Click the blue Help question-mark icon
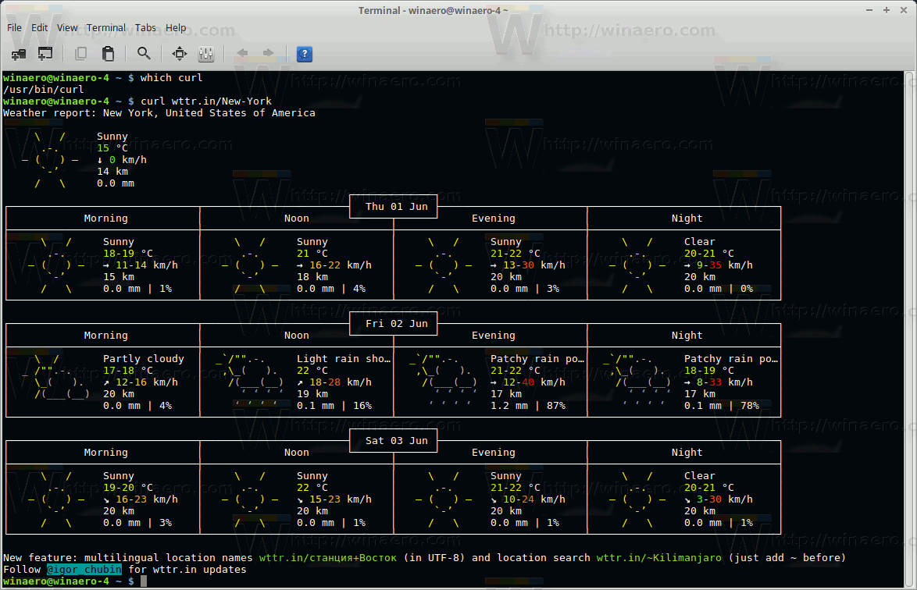 (304, 54)
